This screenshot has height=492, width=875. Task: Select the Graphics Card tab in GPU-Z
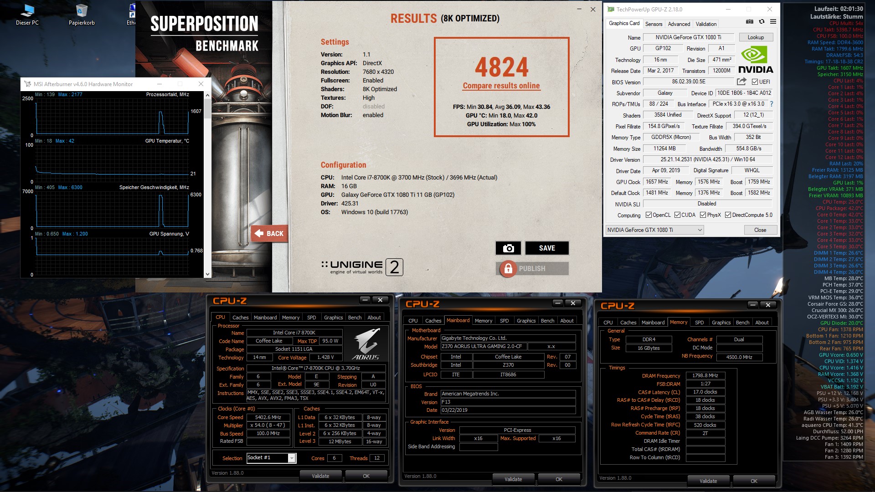tap(624, 23)
